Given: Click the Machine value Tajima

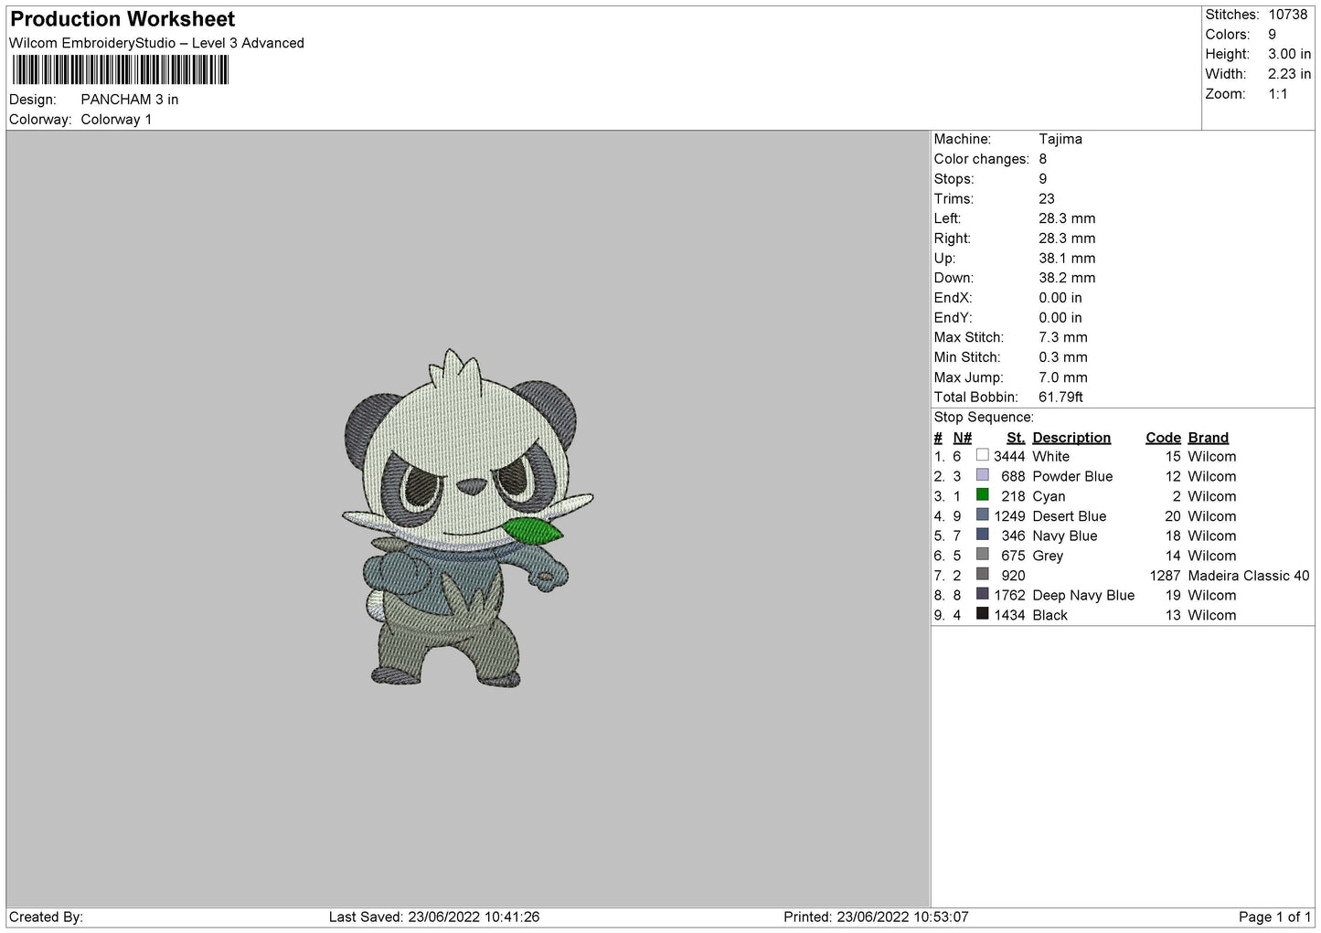Looking at the screenshot, I should pyautogui.click(x=1060, y=139).
